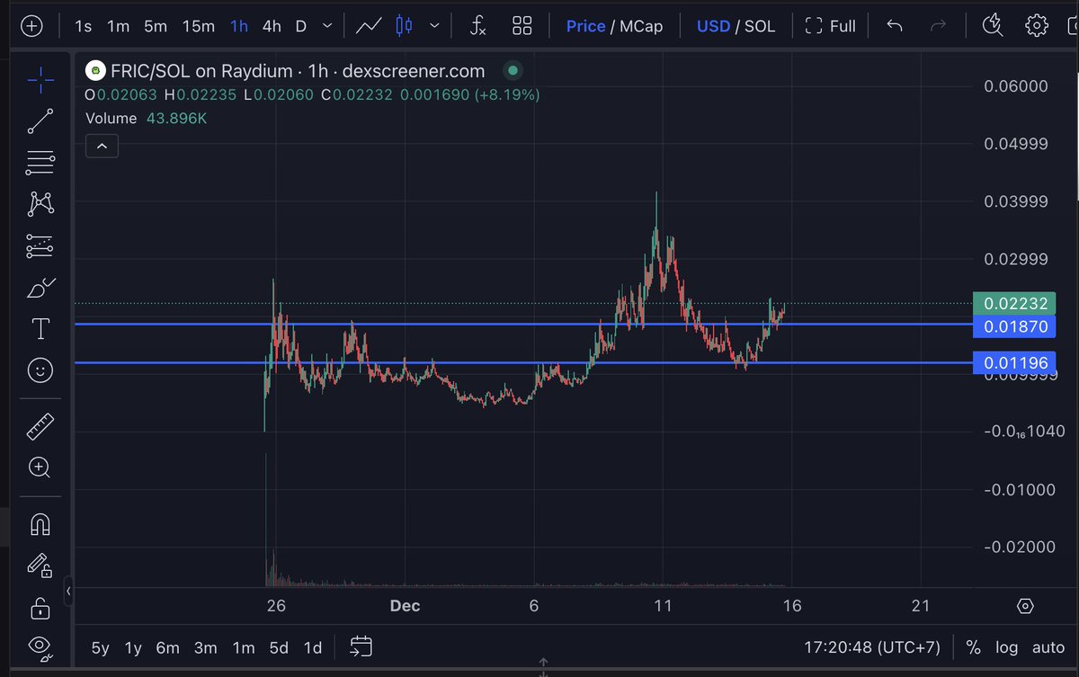Set range to 5d
The image size is (1079, 677).
tap(279, 647)
